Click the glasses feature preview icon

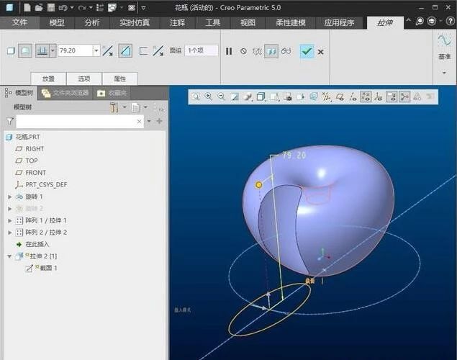[286, 51]
